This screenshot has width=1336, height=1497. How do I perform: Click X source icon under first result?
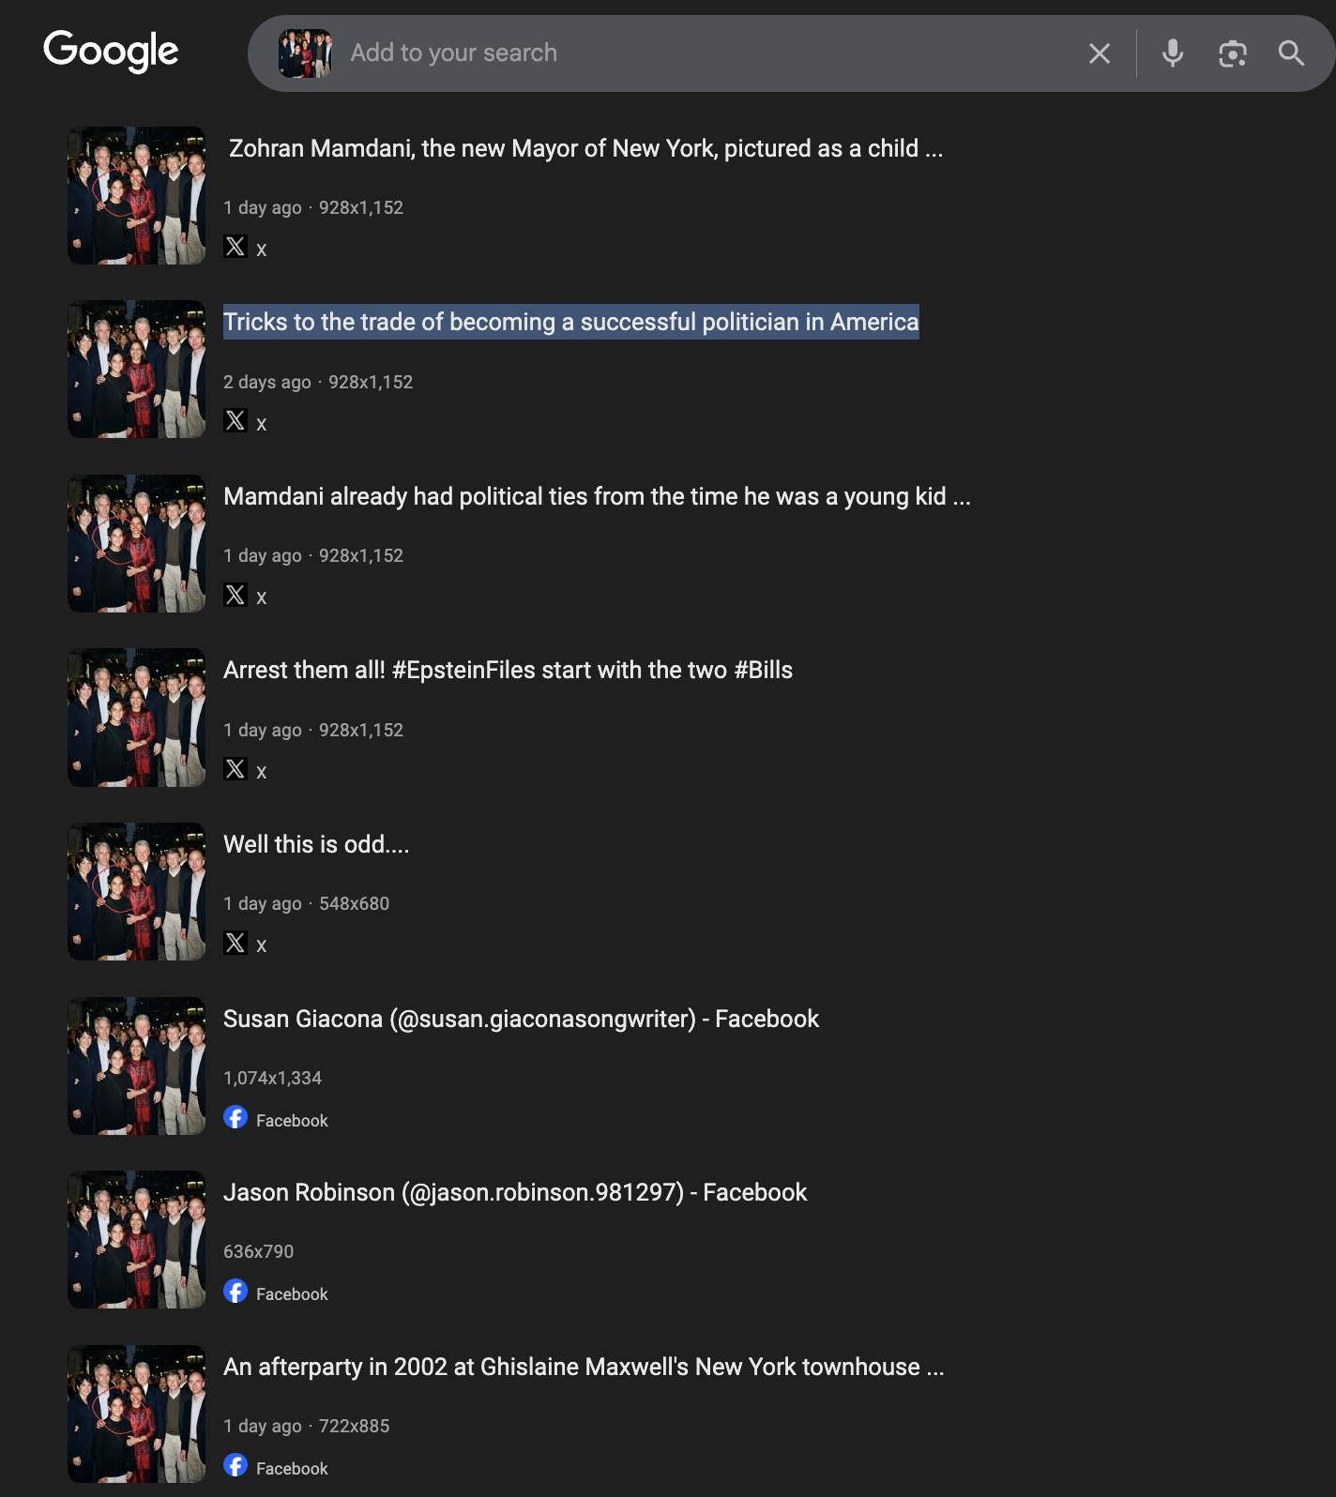pos(235,248)
